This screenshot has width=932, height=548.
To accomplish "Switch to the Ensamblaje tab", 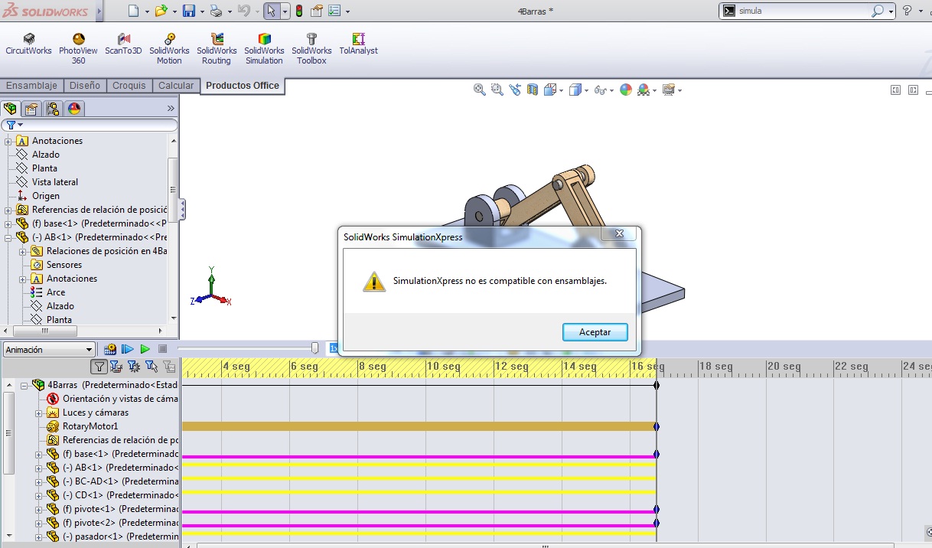I will [31, 86].
